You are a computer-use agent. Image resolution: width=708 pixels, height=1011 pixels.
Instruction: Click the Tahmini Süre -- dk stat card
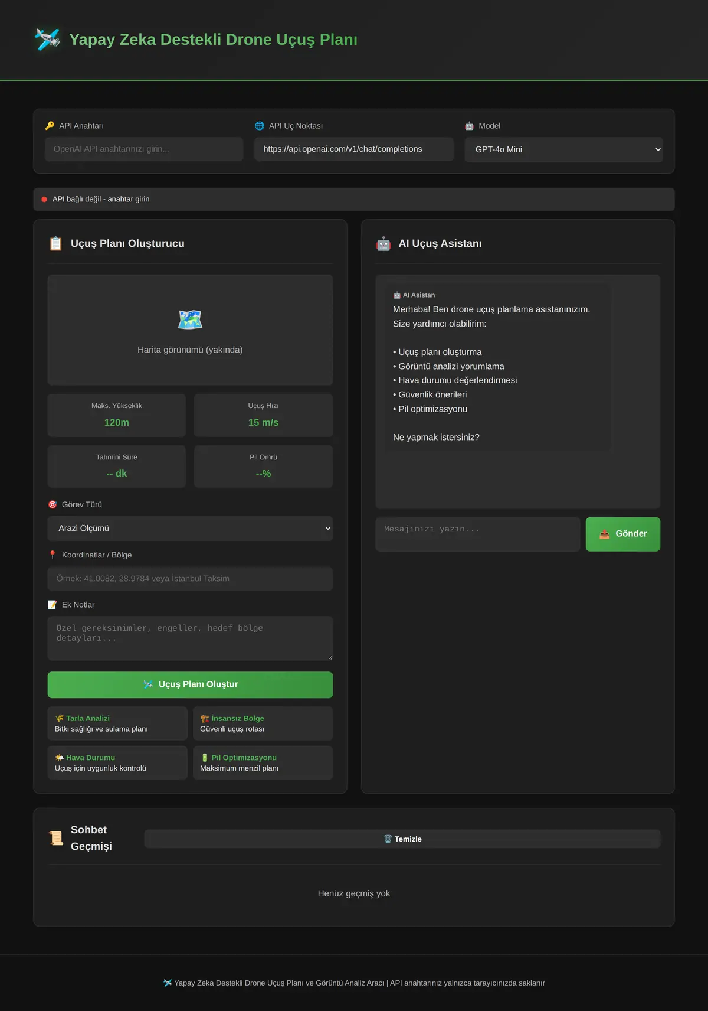coord(117,467)
